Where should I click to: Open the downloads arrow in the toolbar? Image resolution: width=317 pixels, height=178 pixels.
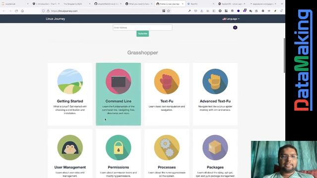click(202, 11)
